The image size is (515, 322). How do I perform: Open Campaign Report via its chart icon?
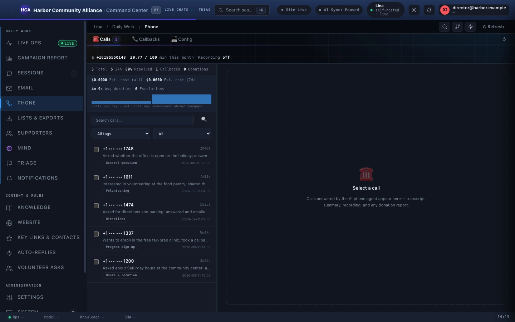point(9,58)
